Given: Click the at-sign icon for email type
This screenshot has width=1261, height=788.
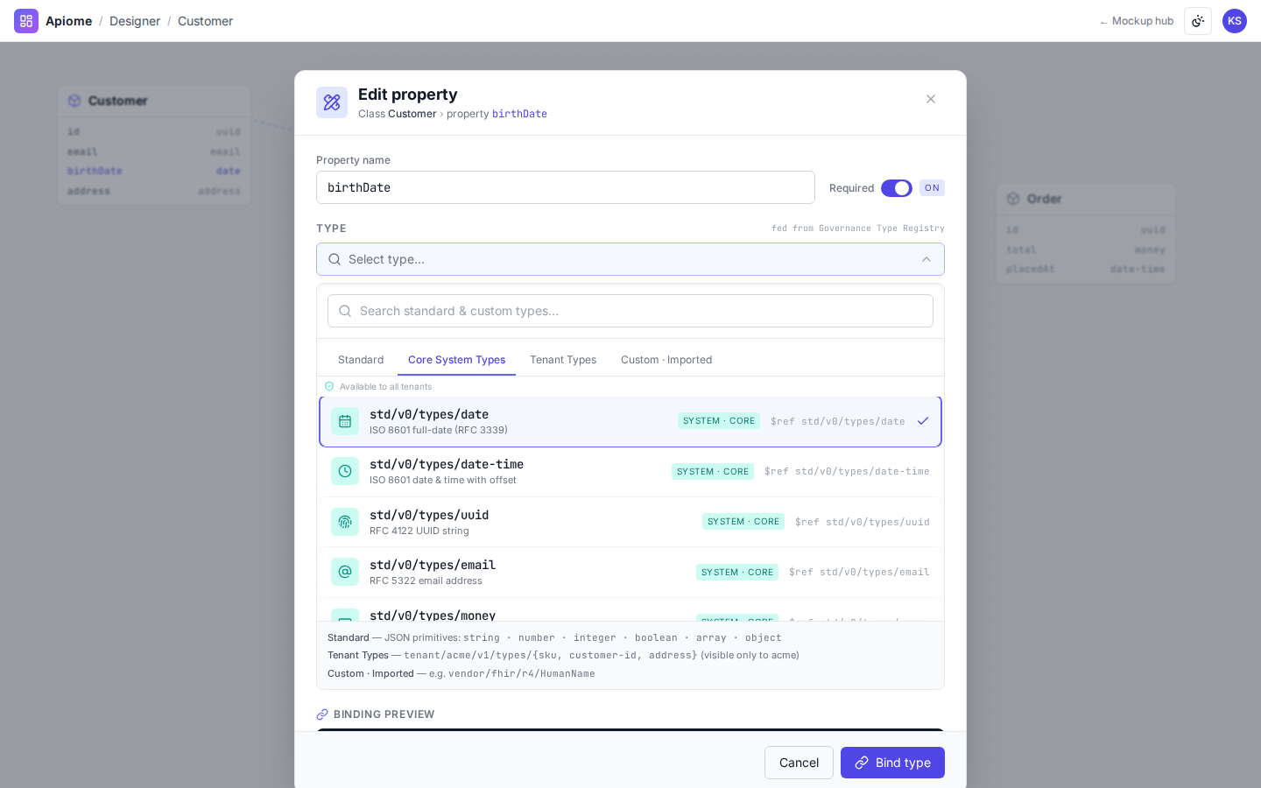Looking at the screenshot, I should coord(345,572).
